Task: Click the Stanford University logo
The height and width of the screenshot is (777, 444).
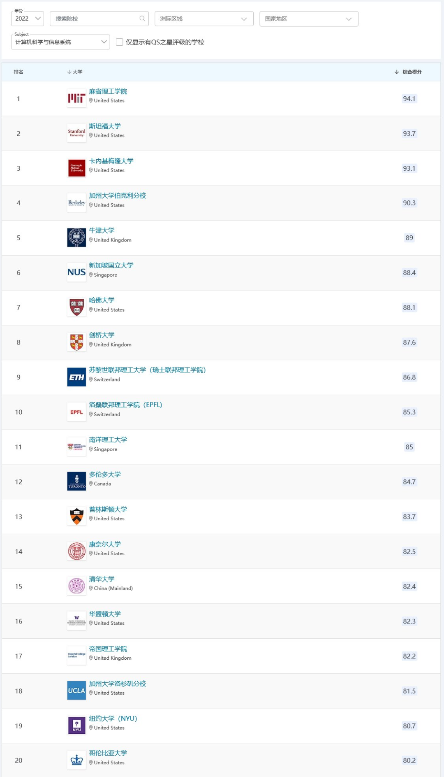Action: 76,133
